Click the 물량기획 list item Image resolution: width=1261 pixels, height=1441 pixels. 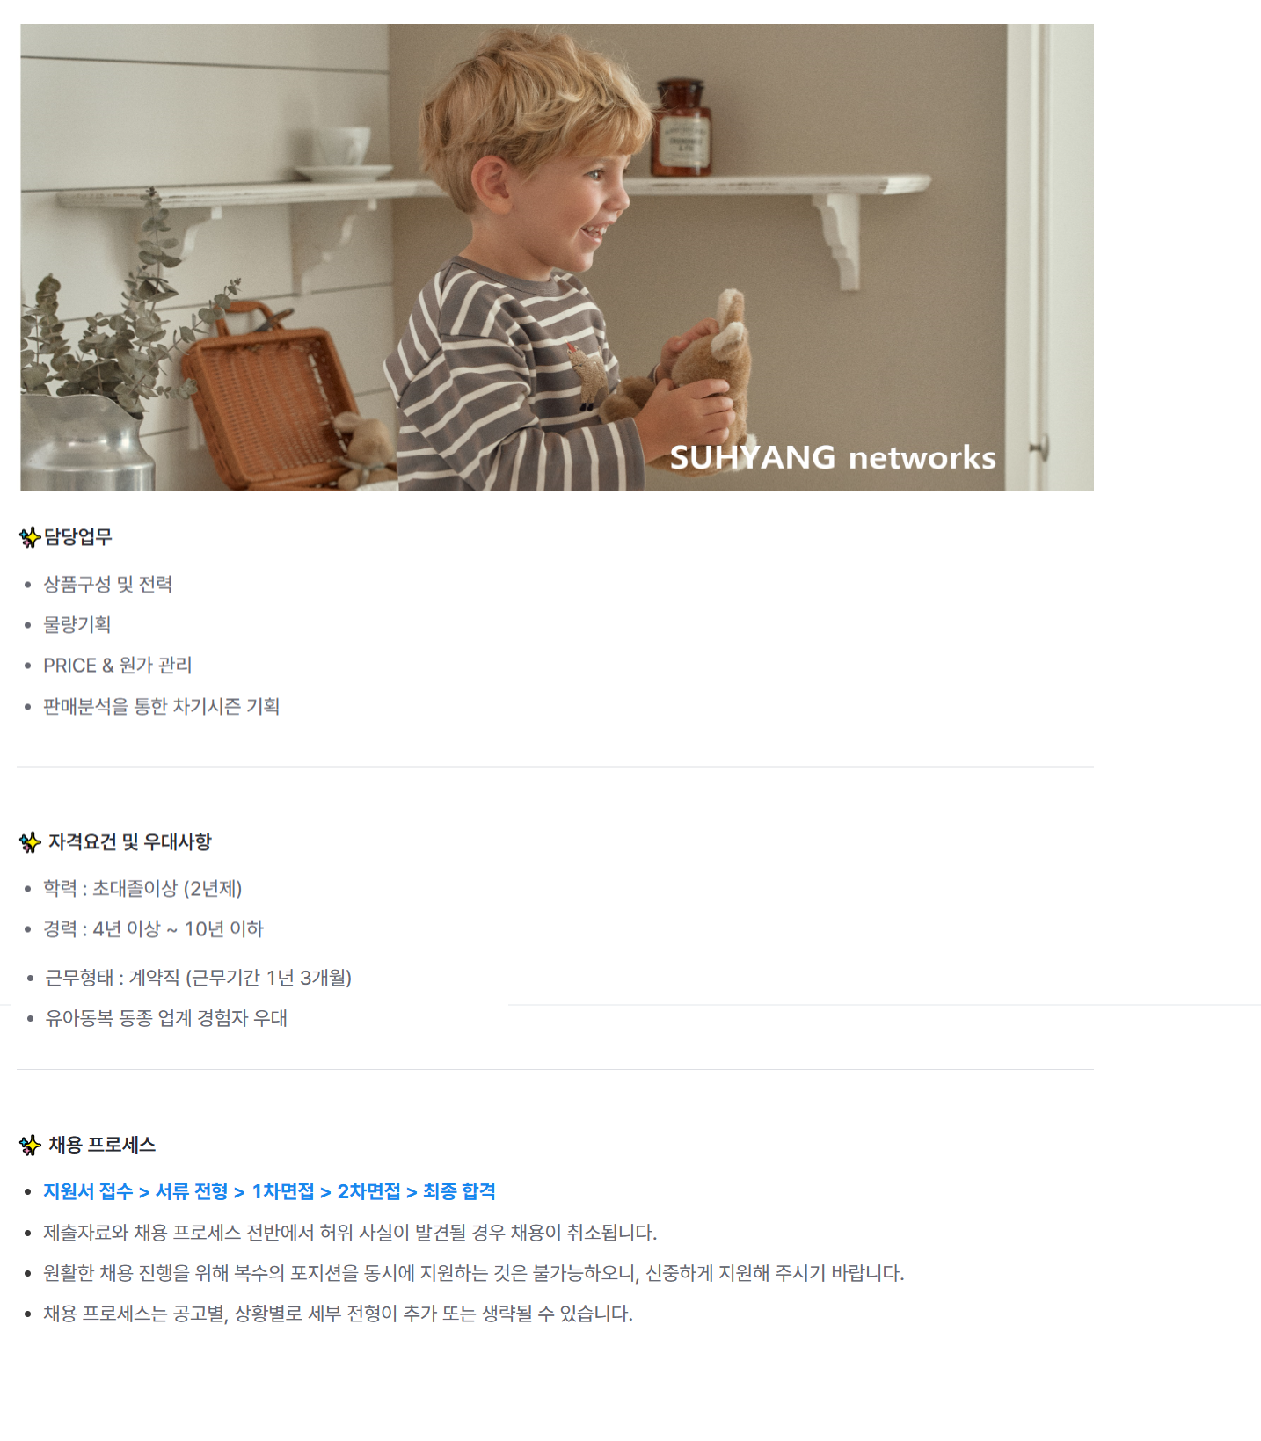pos(77,624)
